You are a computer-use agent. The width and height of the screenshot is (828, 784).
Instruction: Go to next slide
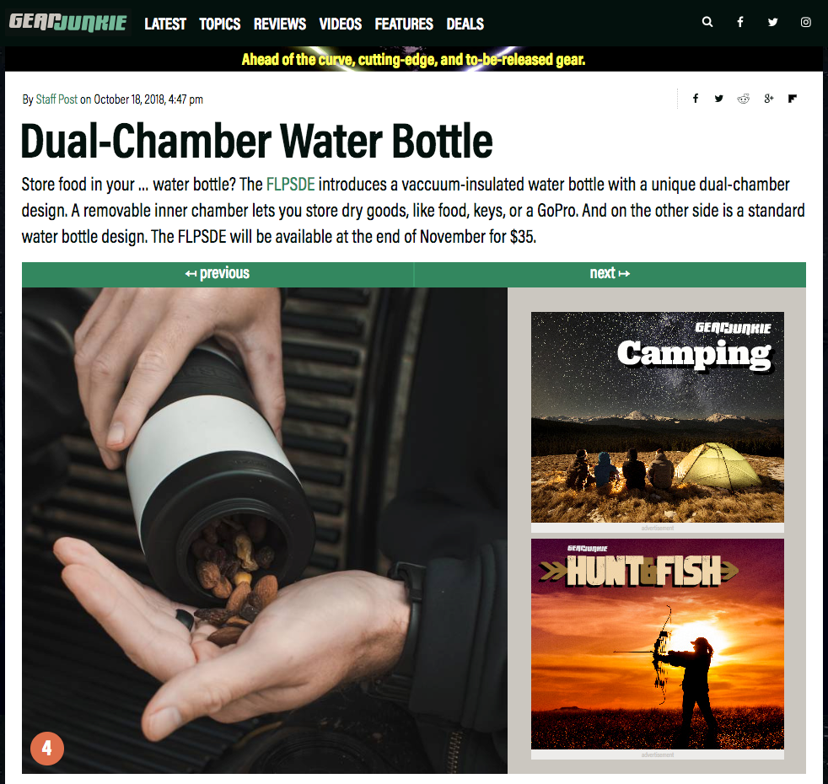coord(610,273)
